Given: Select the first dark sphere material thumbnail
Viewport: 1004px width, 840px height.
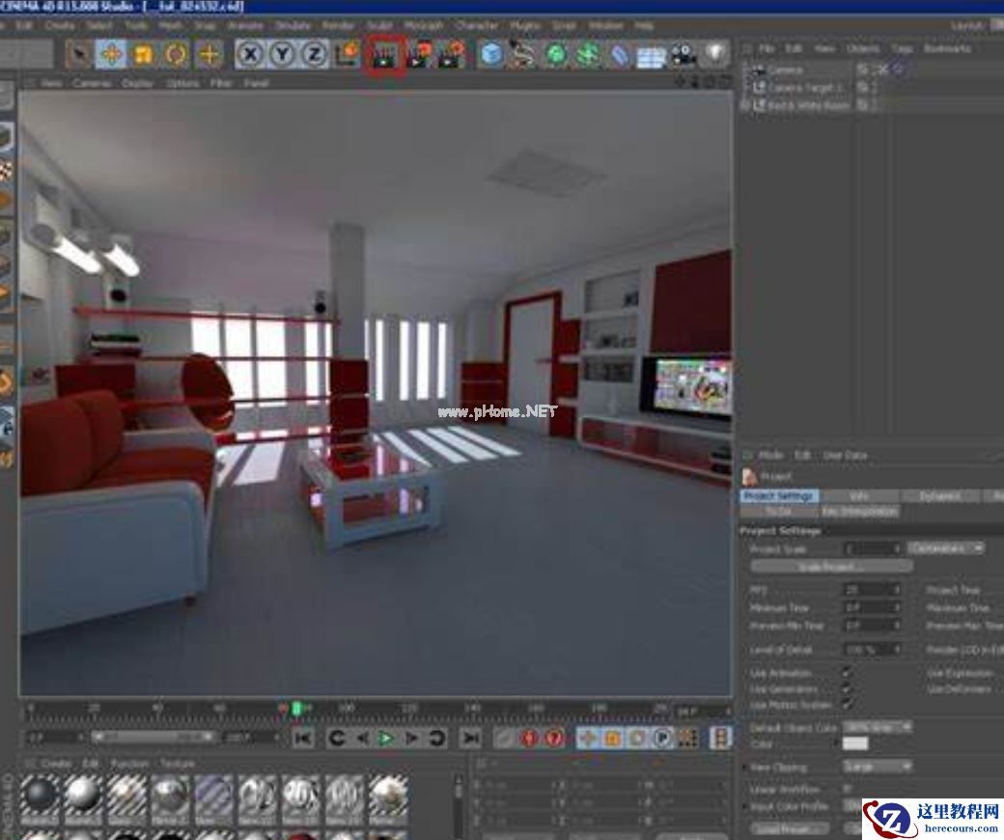Looking at the screenshot, I should (40, 795).
